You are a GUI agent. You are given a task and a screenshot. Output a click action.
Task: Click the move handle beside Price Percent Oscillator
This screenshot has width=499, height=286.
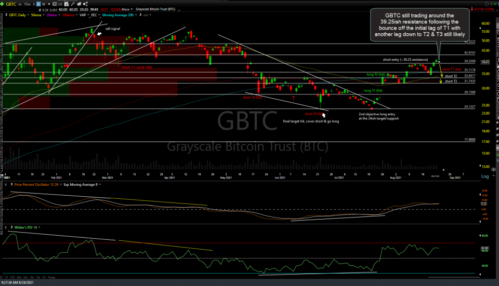click(12, 184)
